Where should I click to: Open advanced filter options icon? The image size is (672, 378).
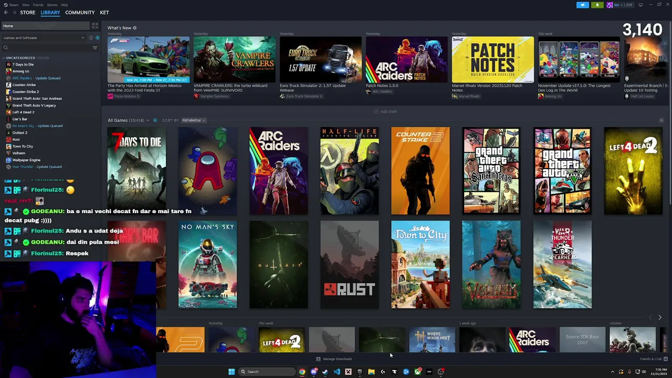95,48
